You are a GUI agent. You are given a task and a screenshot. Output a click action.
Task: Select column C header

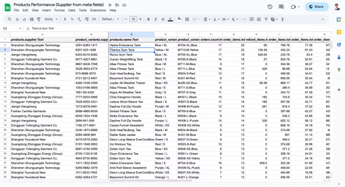131,35
